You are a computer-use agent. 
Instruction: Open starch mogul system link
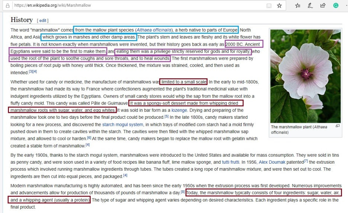pyautogui.click(x=123, y=124)
